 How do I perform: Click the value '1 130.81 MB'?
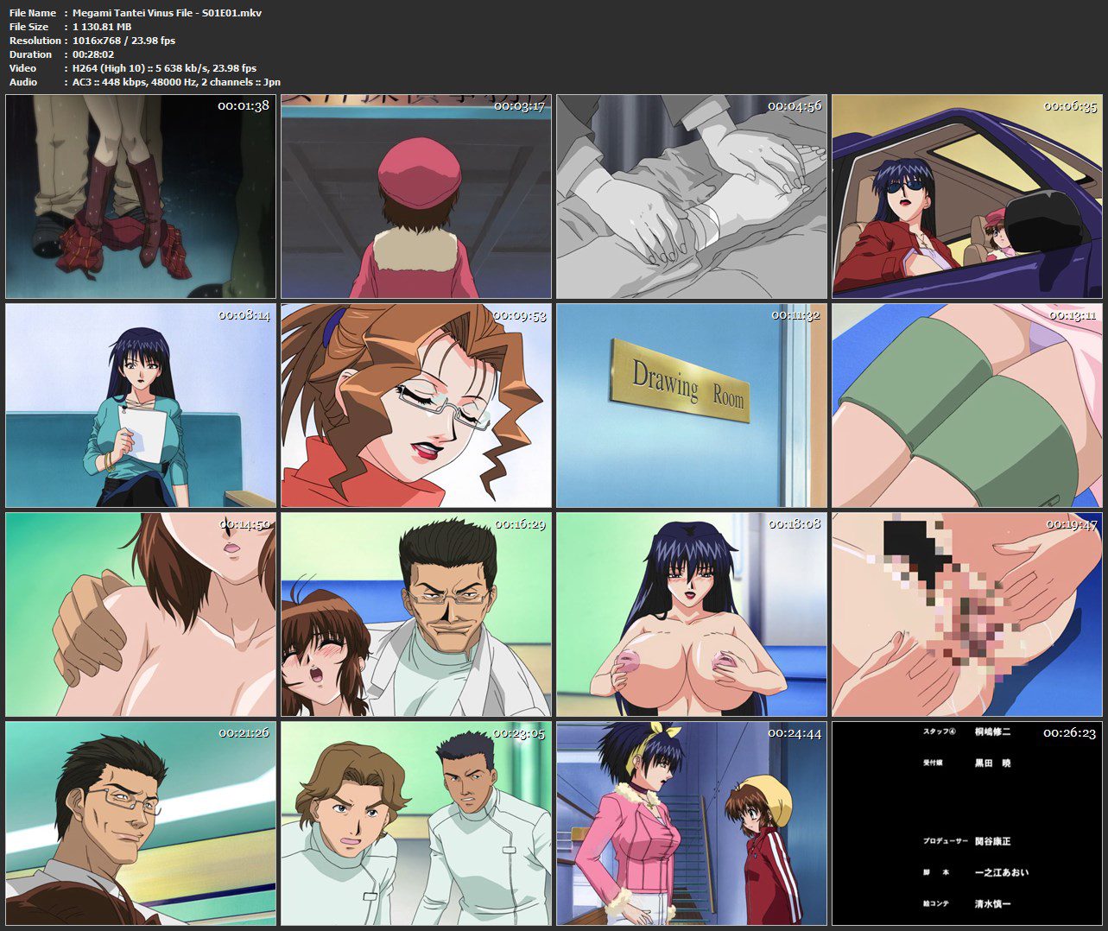click(102, 27)
